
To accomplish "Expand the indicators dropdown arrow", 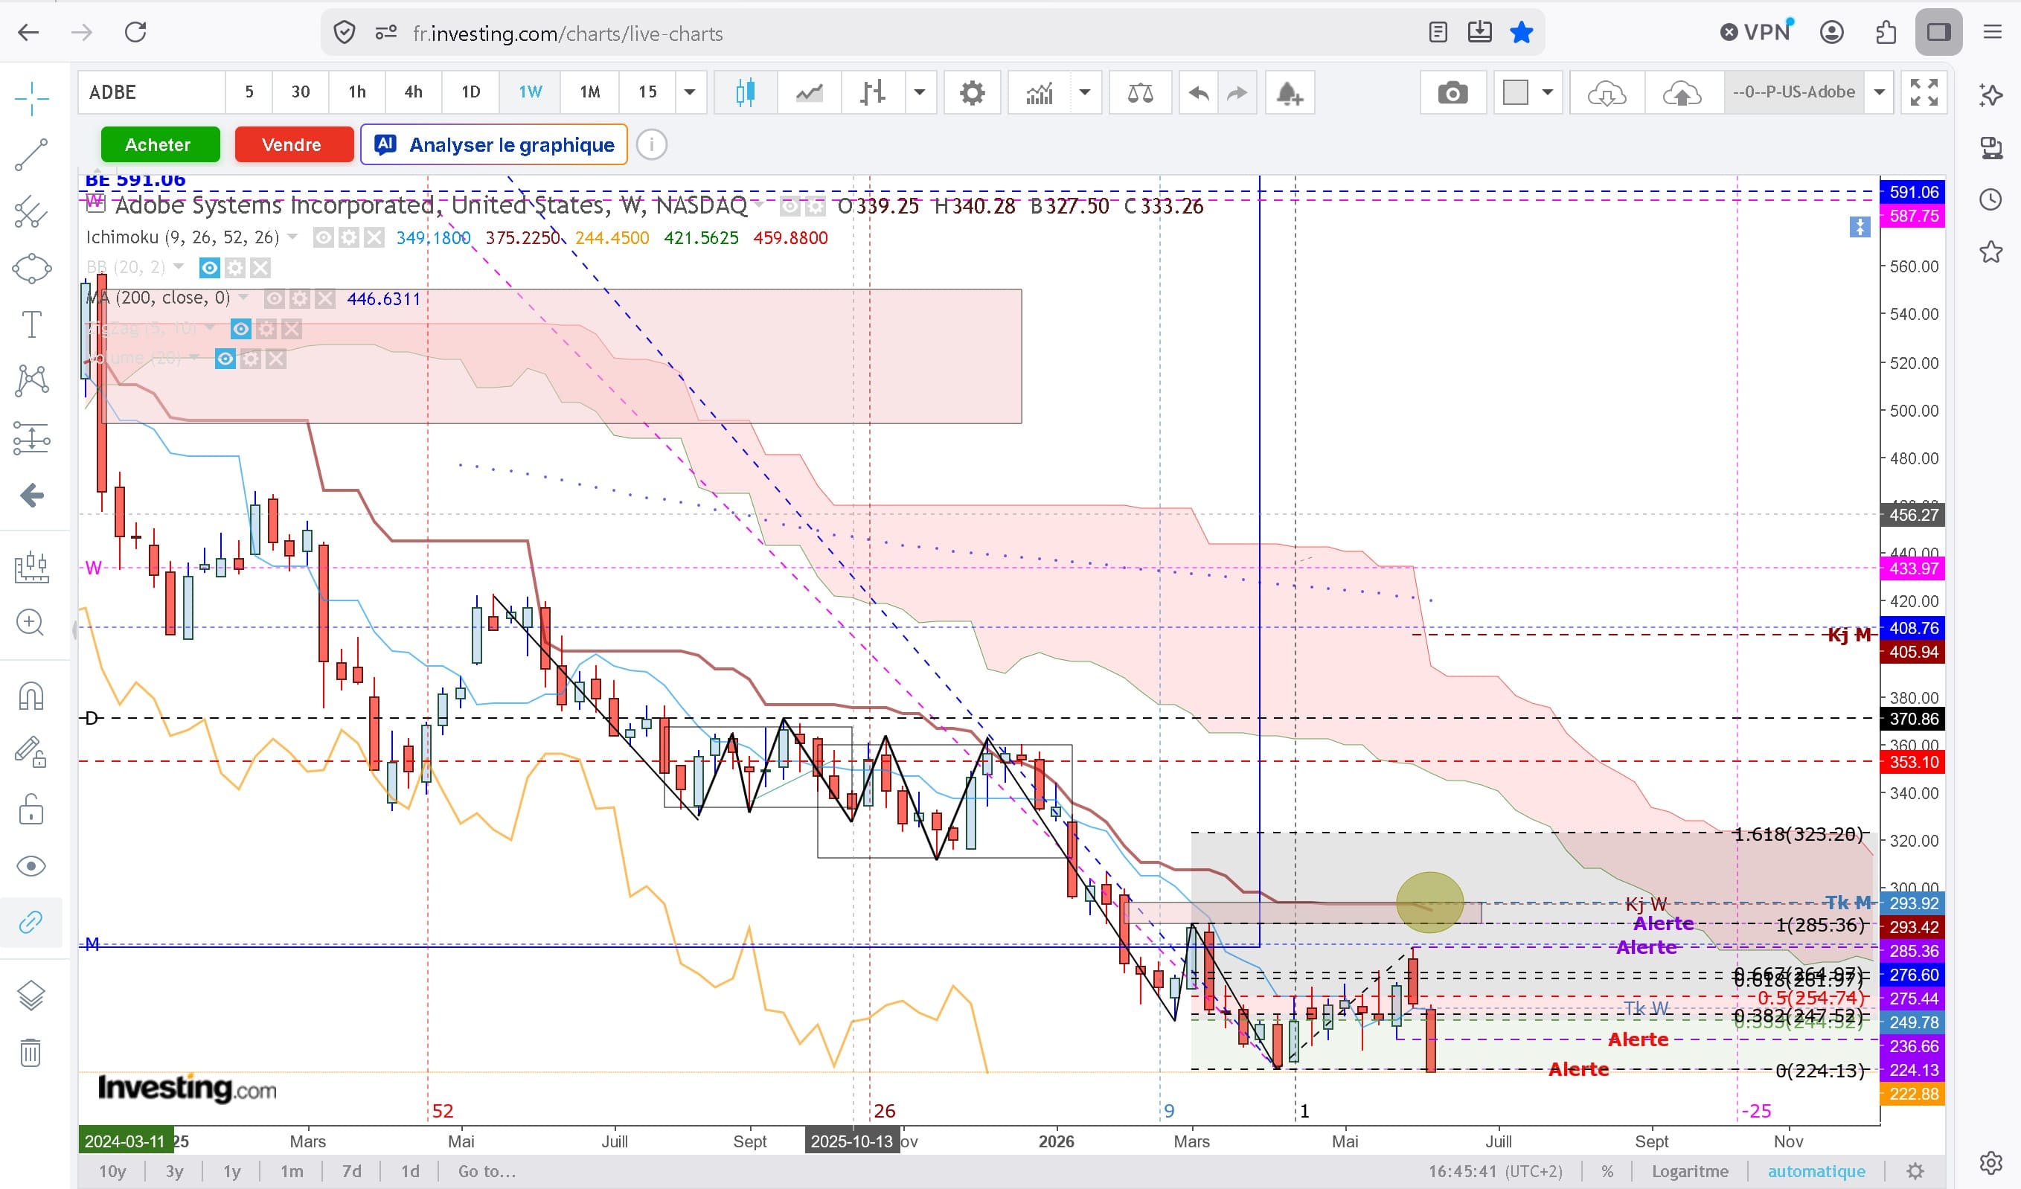I will pyautogui.click(x=1085, y=92).
